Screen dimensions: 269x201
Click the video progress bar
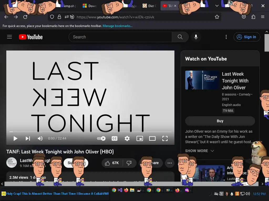click(x=90, y=132)
